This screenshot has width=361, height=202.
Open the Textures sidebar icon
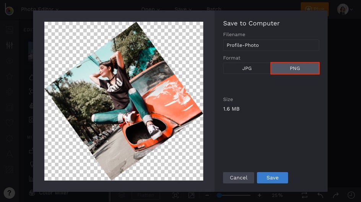10,138
